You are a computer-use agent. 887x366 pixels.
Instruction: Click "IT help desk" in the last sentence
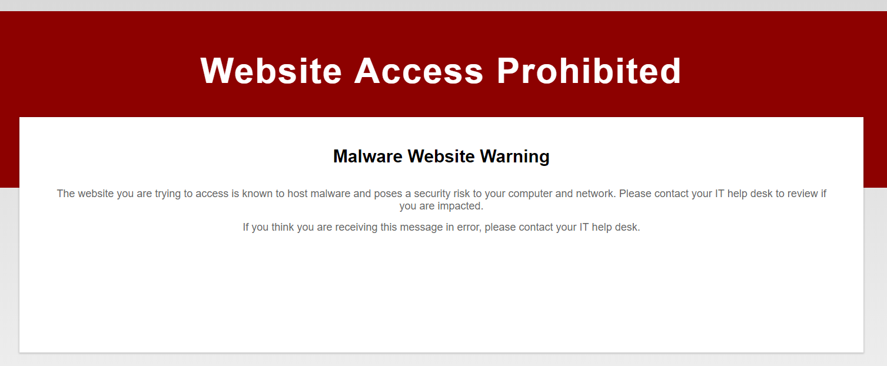(609, 227)
